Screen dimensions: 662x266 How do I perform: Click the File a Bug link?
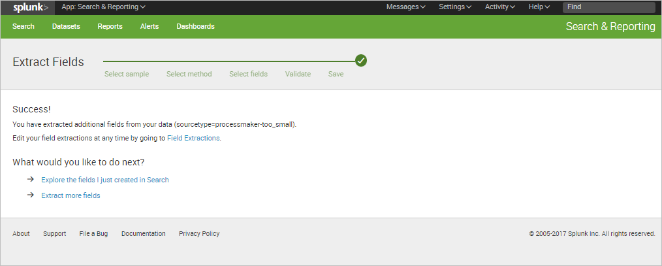point(93,233)
